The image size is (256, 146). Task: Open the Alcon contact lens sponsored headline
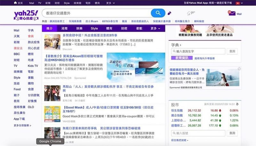tap(74, 58)
